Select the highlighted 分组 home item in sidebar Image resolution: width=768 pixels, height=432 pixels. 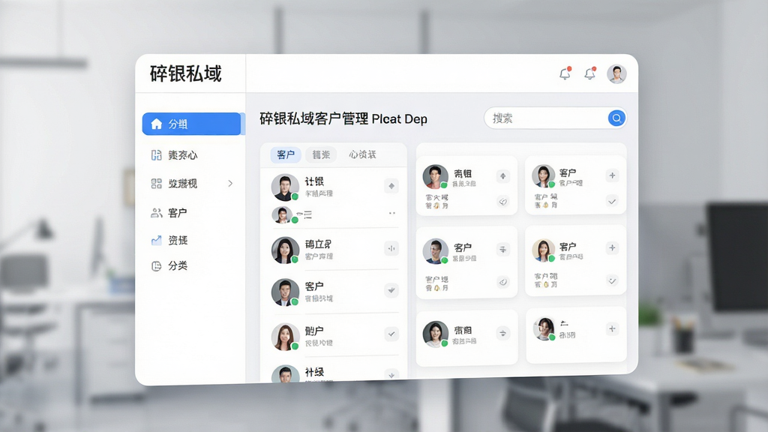point(191,124)
